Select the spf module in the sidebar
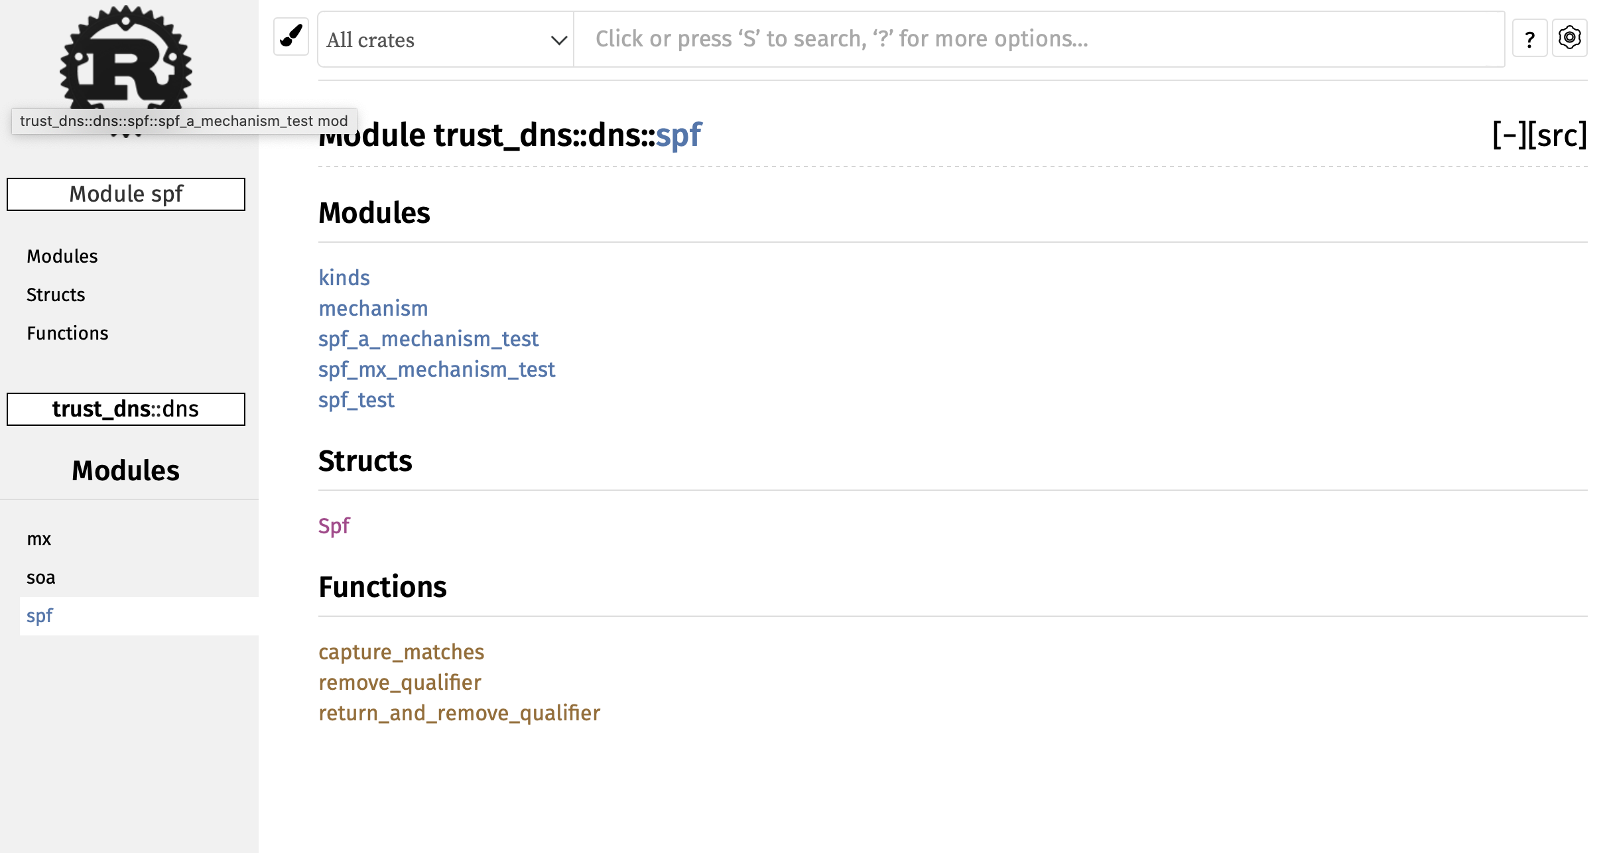The width and height of the screenshot is (1605, 853). 40,616
